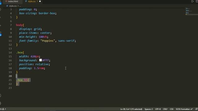Change encoding via UTF-8 status item
This screenshot has height=111, width=198.
click(158, 109)
